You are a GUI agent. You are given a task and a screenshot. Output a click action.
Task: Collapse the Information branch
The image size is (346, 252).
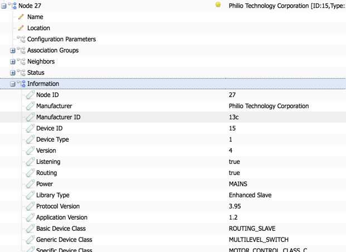coord(13,84)
